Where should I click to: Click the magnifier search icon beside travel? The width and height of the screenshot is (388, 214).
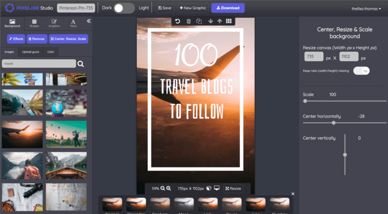(81, 64)
